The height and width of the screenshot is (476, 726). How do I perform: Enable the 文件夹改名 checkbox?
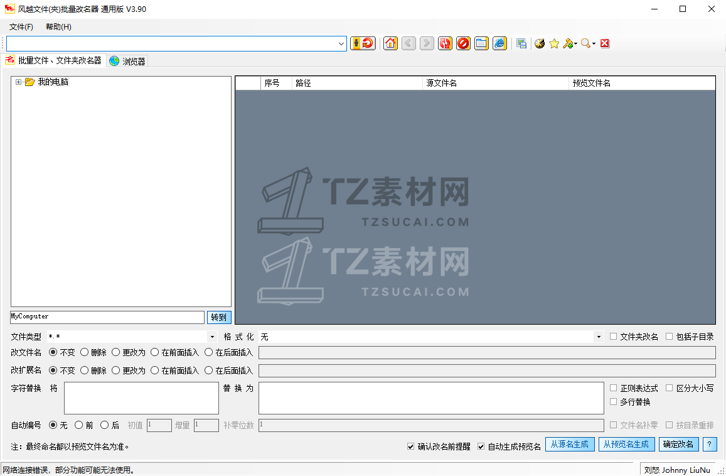614,337
